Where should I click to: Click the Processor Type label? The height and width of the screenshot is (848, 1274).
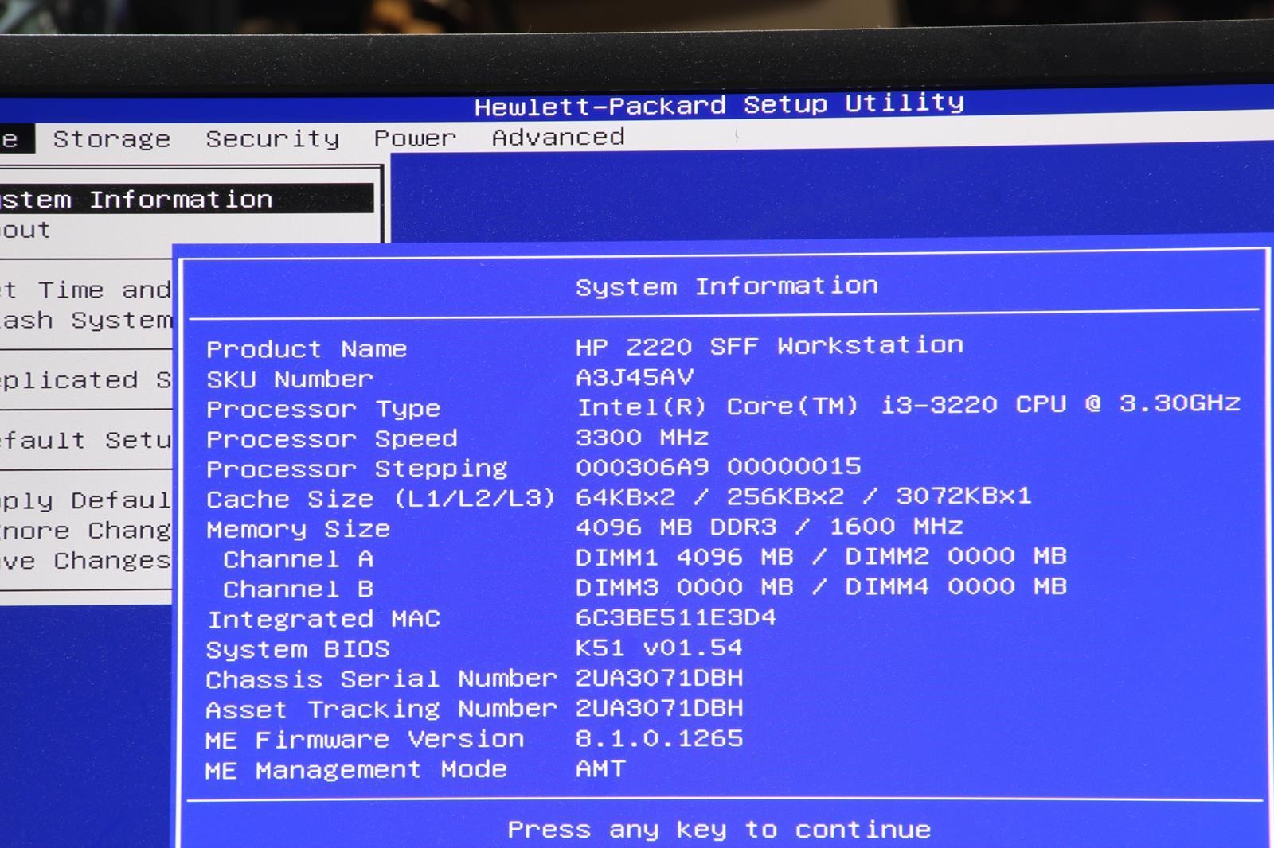pos(323,410)
